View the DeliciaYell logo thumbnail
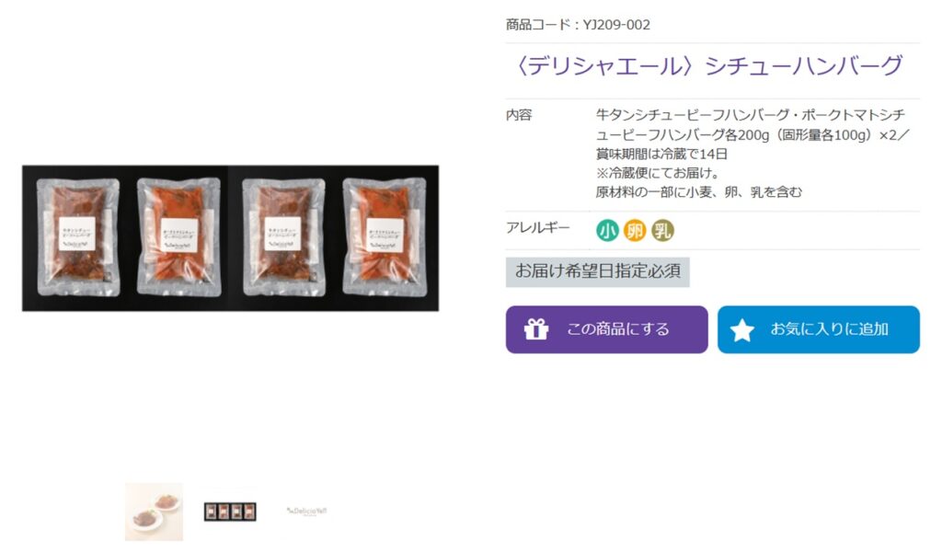This screenshot has width=942, height=552. [306, 512]
